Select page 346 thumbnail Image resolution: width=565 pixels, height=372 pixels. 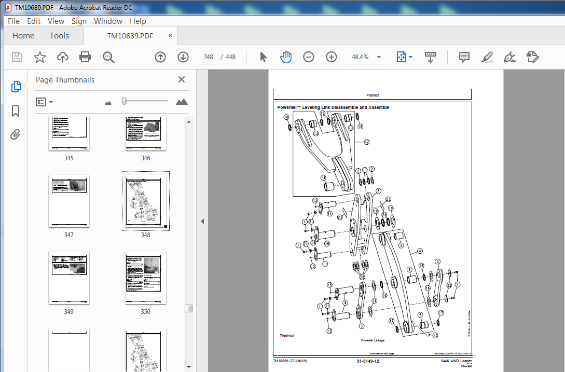pos(146,133)
